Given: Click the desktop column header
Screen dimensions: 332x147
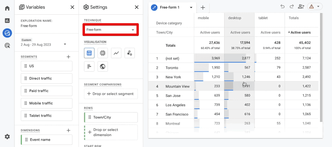Looking at the screenshot, I should pos(235,18).
